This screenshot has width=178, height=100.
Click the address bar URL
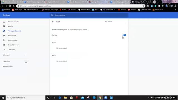[x=39, y=6]
